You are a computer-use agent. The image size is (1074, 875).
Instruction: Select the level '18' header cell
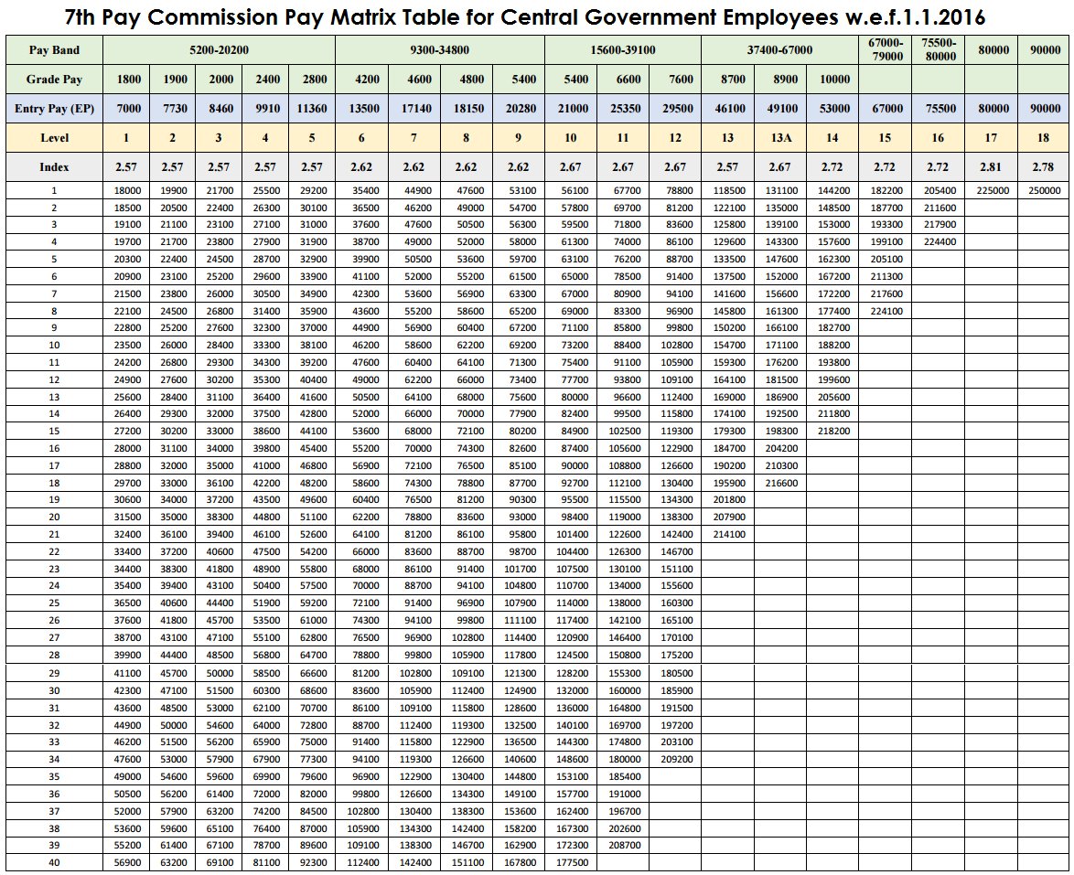pyautogui.click(x=1043, y=138)
